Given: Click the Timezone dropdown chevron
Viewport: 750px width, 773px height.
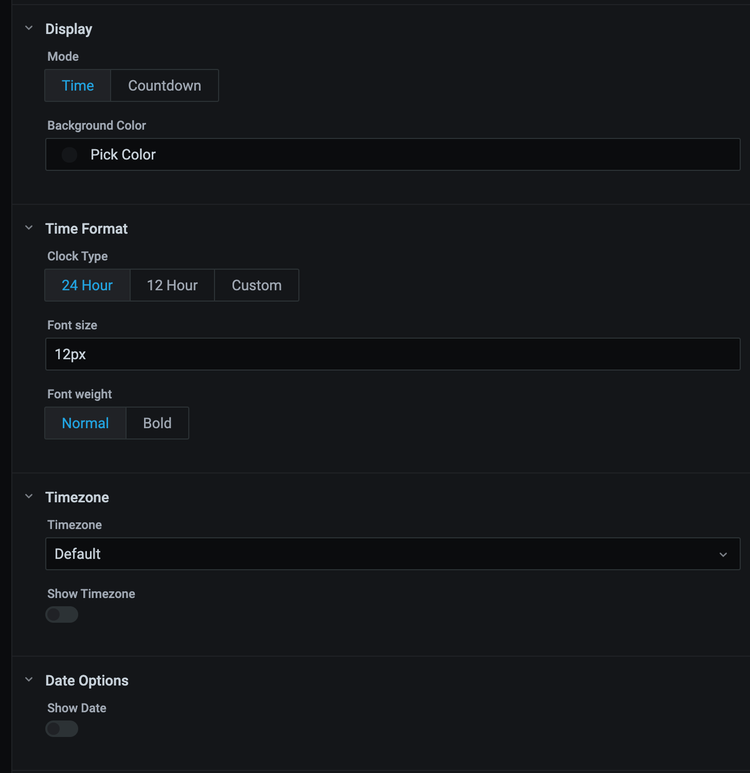Looking at the screenshot, I should pos(724,554).
